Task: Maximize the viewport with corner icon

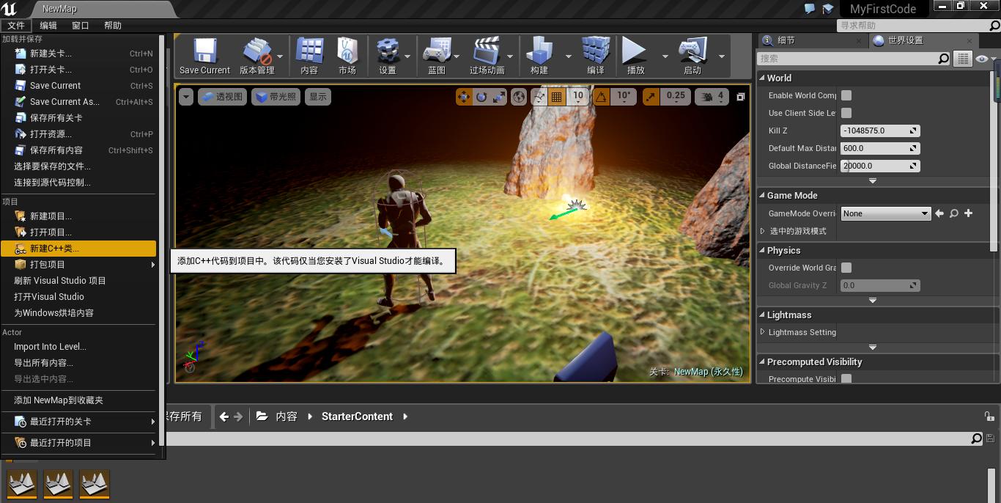Action: pyautogui.click(x=741, y=97)
